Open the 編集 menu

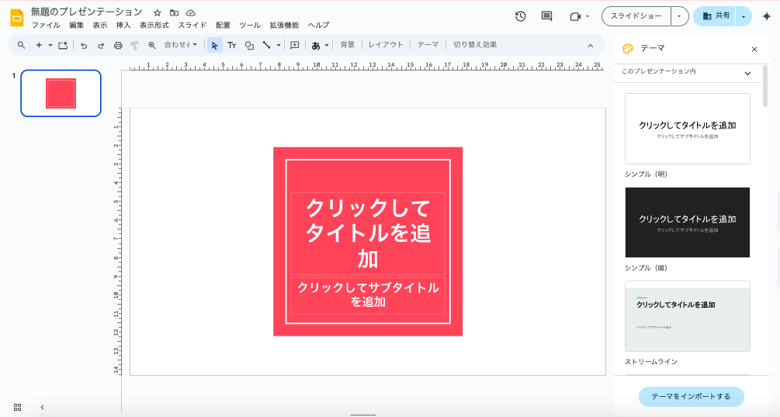(x=77, y=26)
